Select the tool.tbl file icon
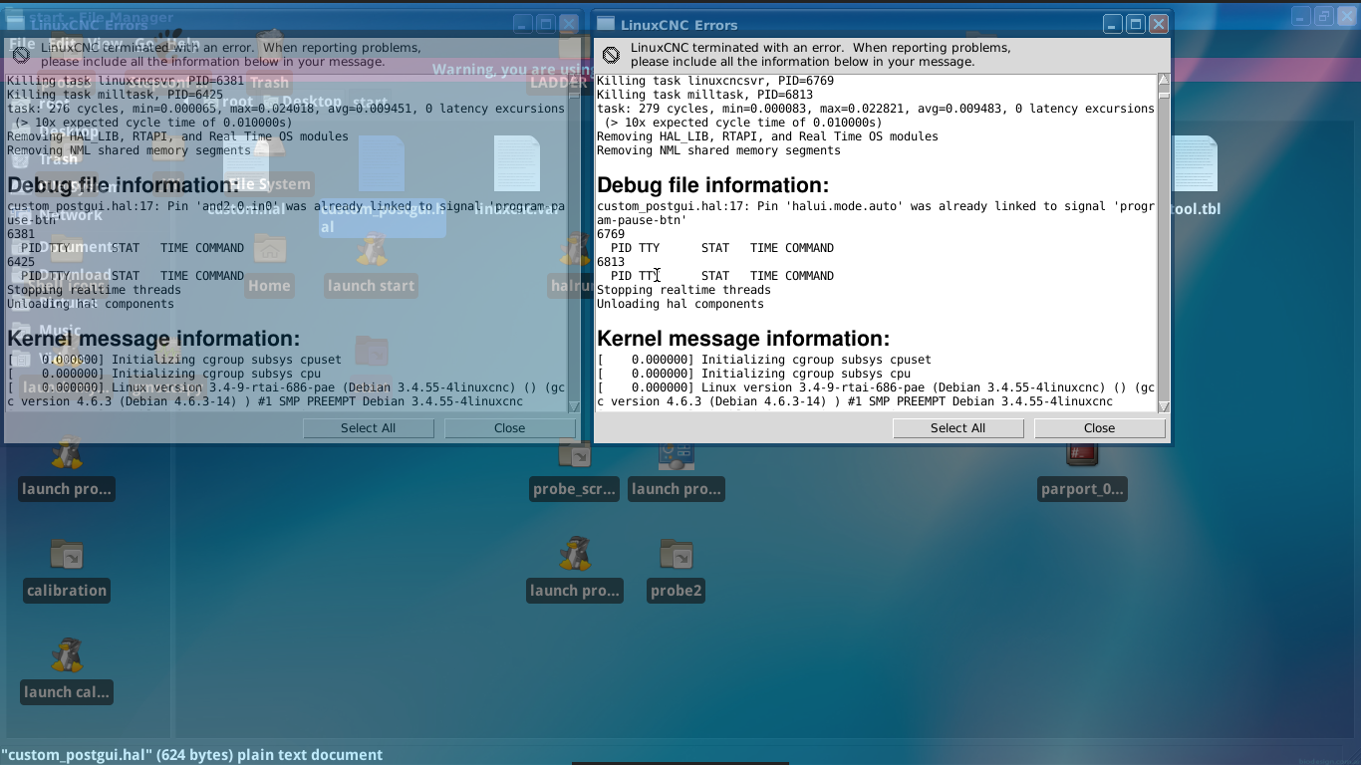Image resolution: width=1361 pixels, height=765 pixels. [x=1195, y=177]
